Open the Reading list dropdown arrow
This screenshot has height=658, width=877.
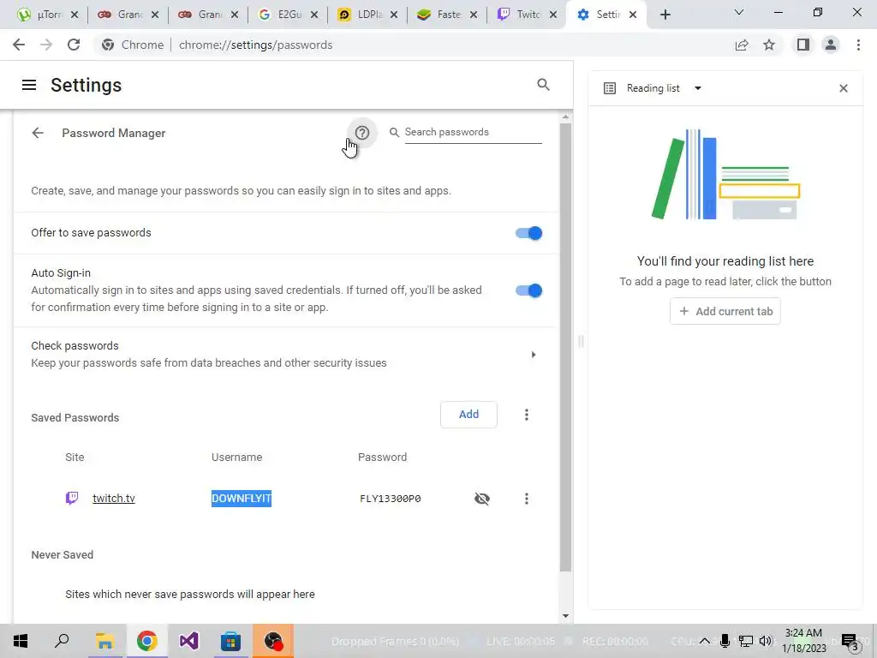click(697, 88)
